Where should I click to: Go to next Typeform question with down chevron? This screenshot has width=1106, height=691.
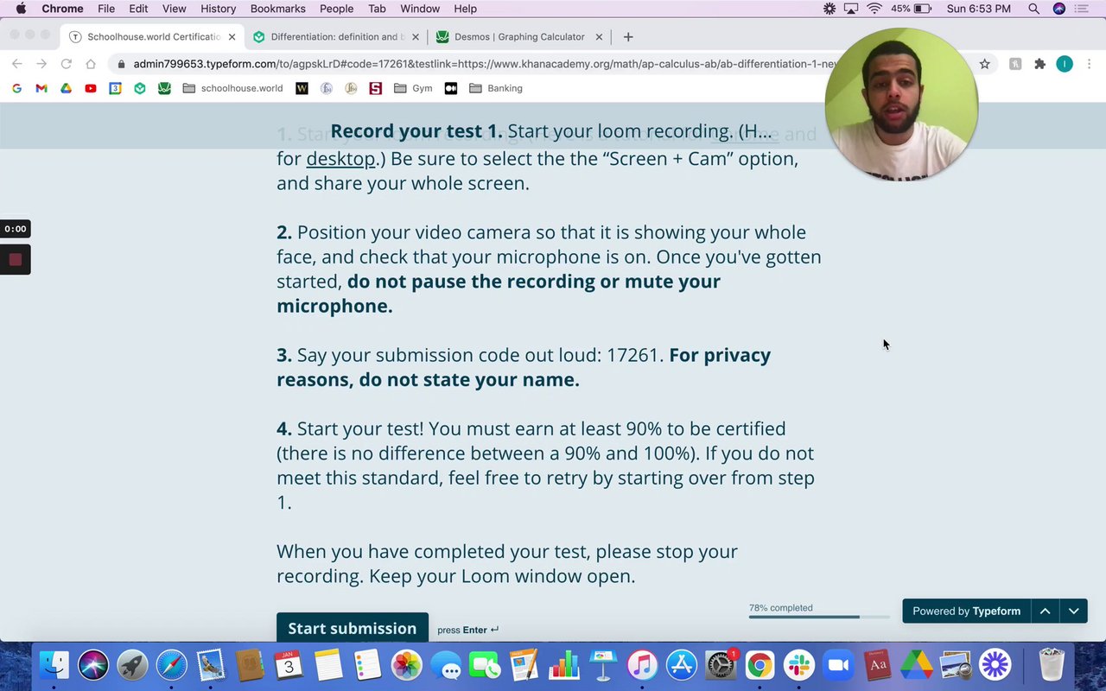point(1073,611)
